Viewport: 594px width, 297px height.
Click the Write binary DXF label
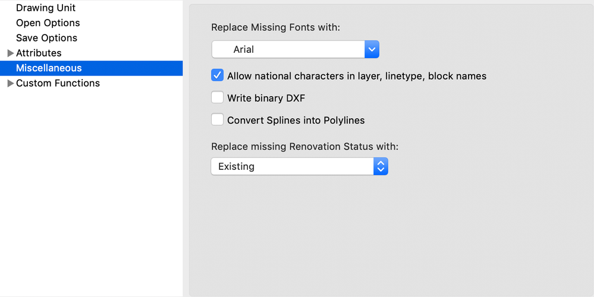266,98
